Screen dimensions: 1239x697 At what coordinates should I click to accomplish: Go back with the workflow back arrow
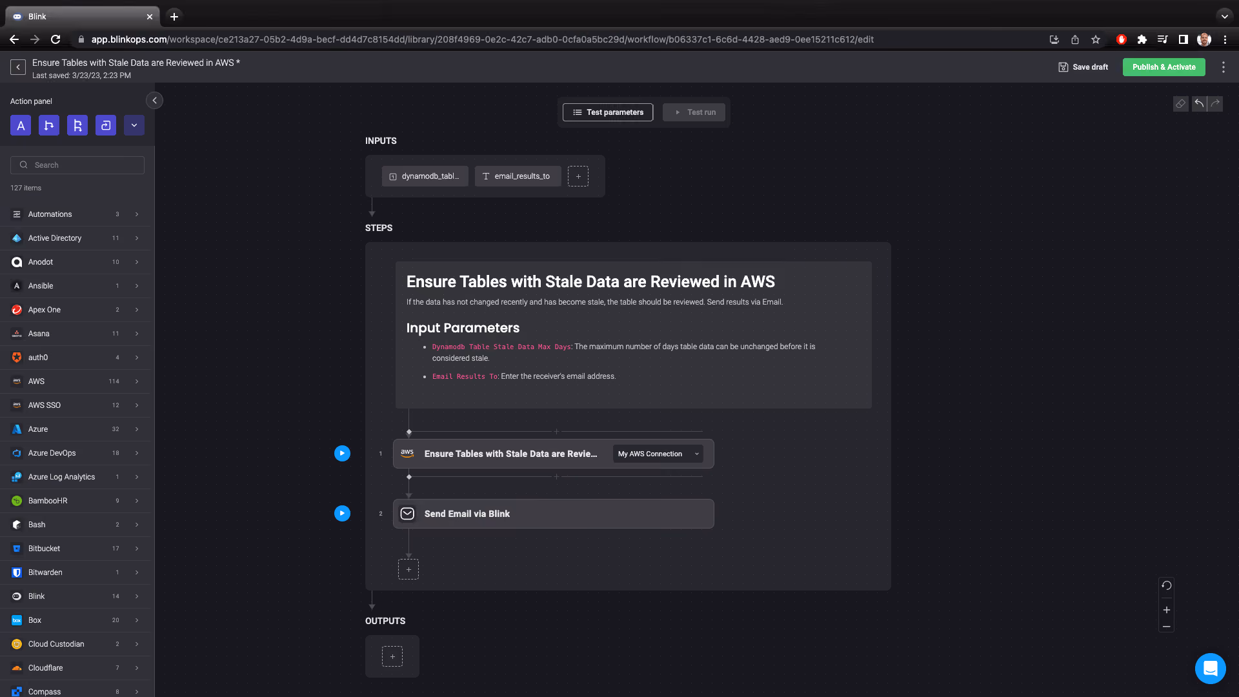click(x=18, y=67)
